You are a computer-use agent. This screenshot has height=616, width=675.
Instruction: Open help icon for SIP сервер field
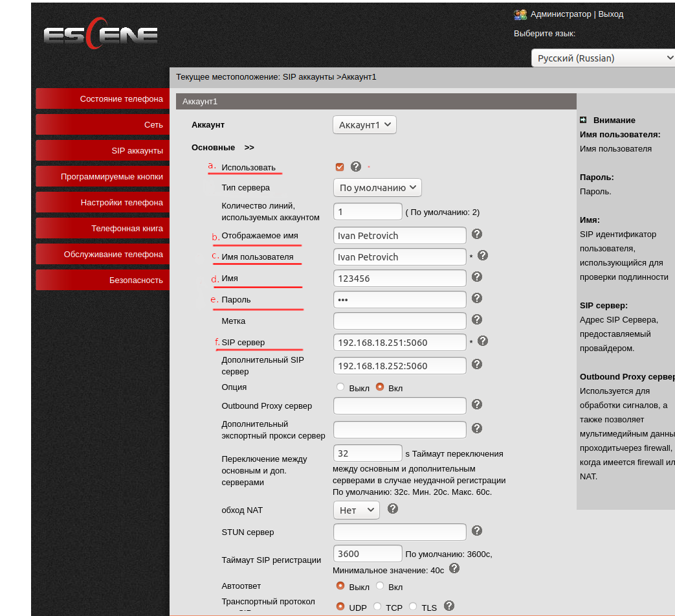(483, 341)
